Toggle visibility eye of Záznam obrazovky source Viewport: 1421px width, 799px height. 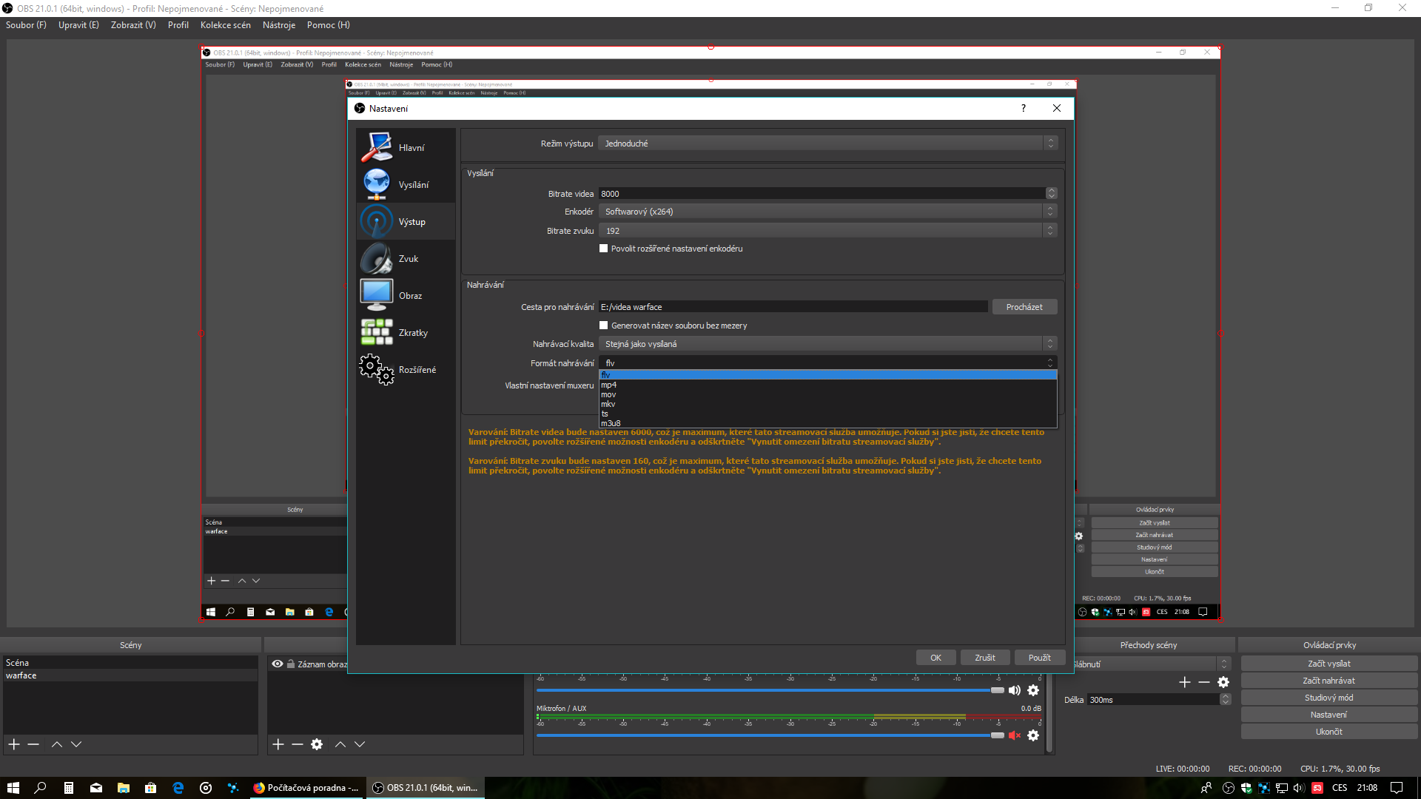278,664
